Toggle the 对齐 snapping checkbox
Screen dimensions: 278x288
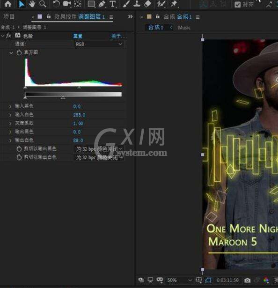[238, 5]
